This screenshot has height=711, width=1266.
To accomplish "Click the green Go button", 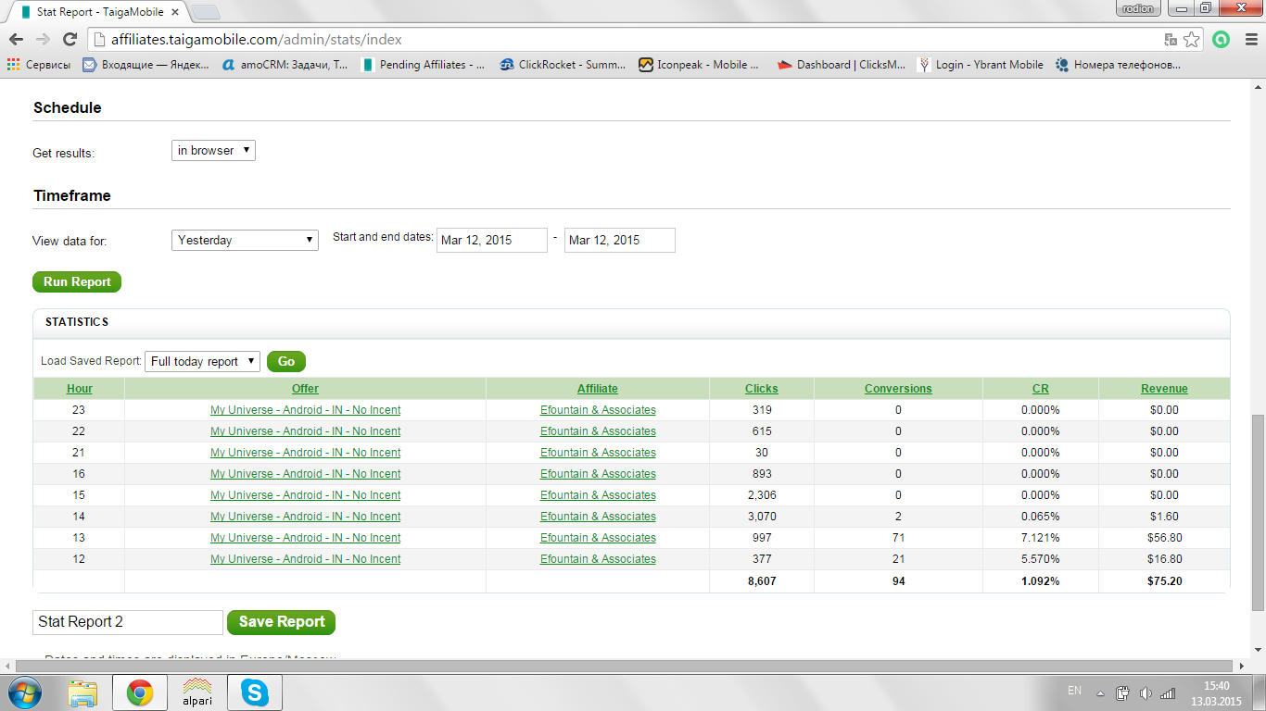I will [x=286, y=361].
